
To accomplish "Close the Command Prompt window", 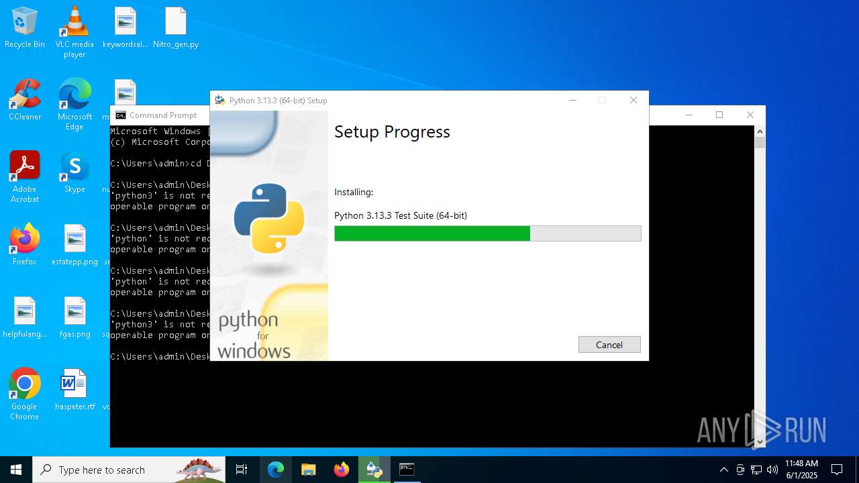I will click(x=750, y=115).
